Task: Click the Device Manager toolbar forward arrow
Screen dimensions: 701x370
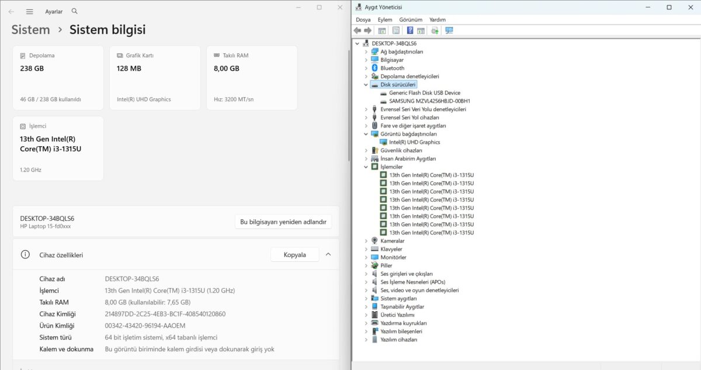Action: click(368, 30)
